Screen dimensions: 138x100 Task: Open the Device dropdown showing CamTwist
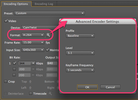(40, 27)
